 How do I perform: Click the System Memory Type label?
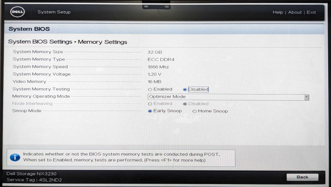tap(39, 59)
